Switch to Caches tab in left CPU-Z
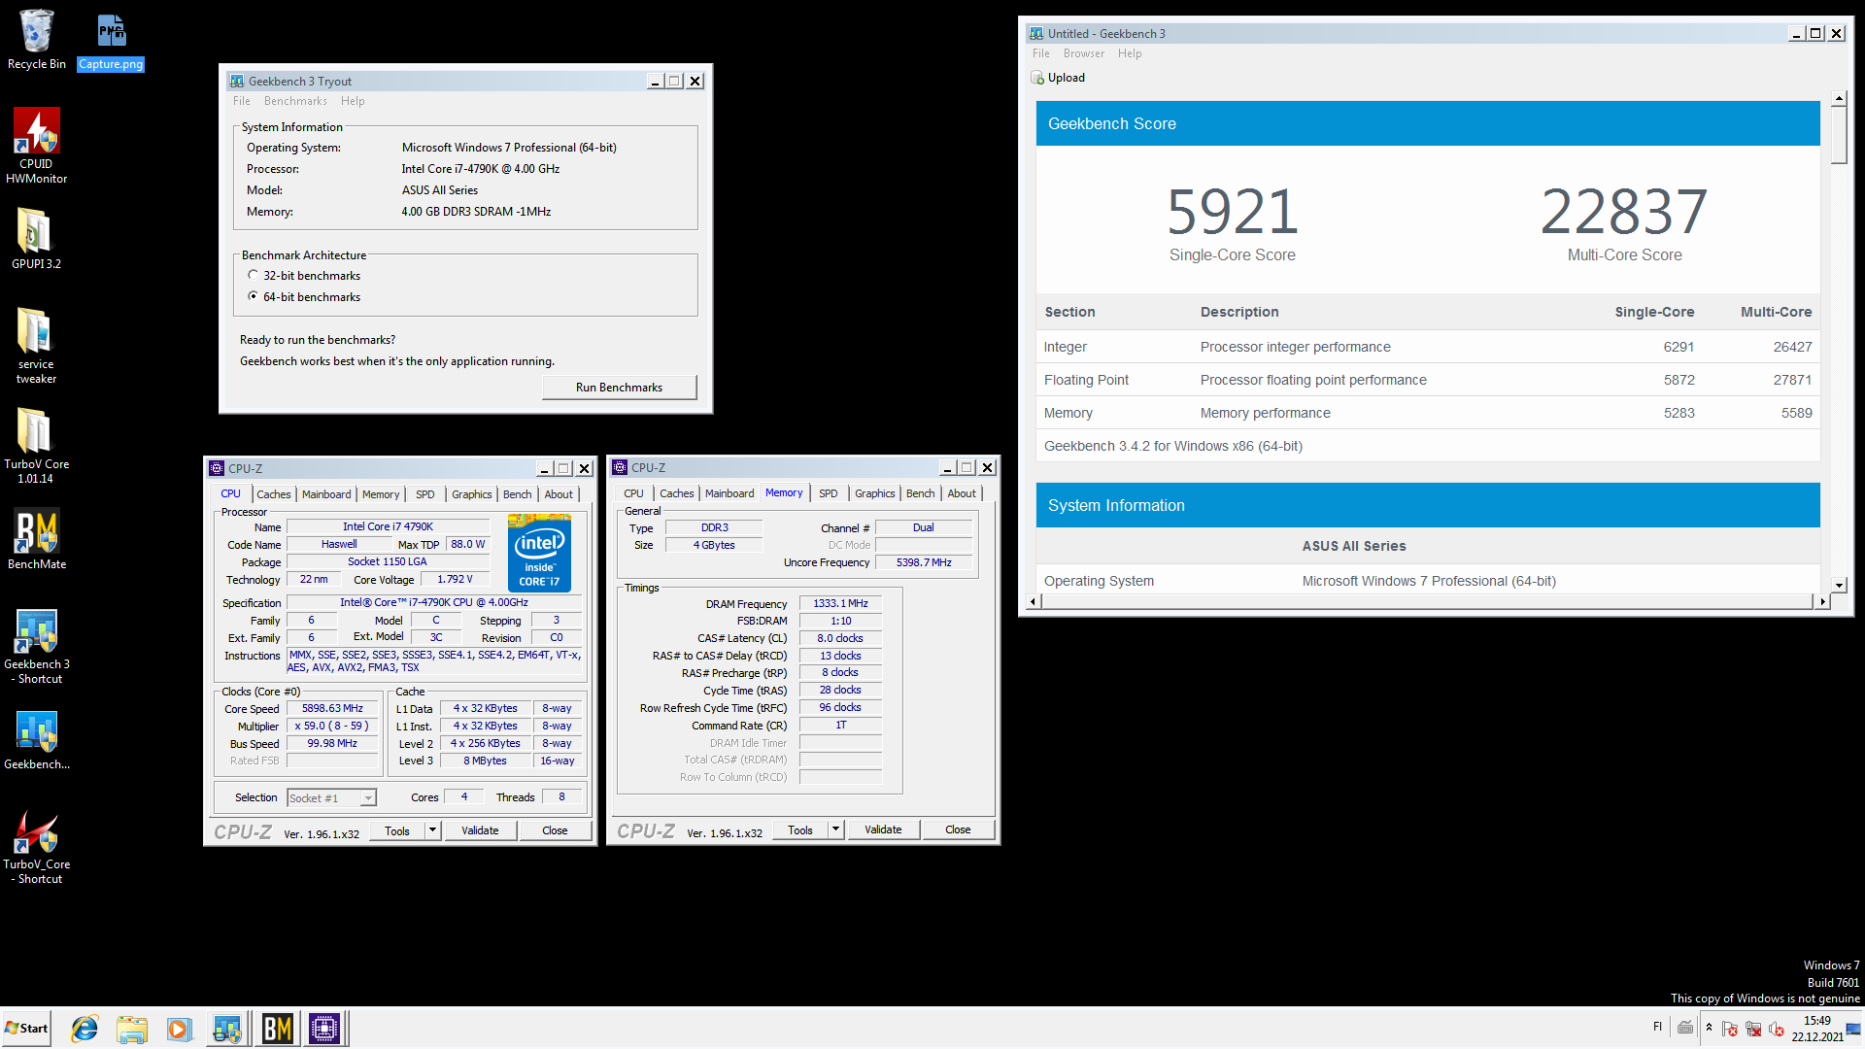This screenshot has height=1049, width=1865. click(273, 494)
